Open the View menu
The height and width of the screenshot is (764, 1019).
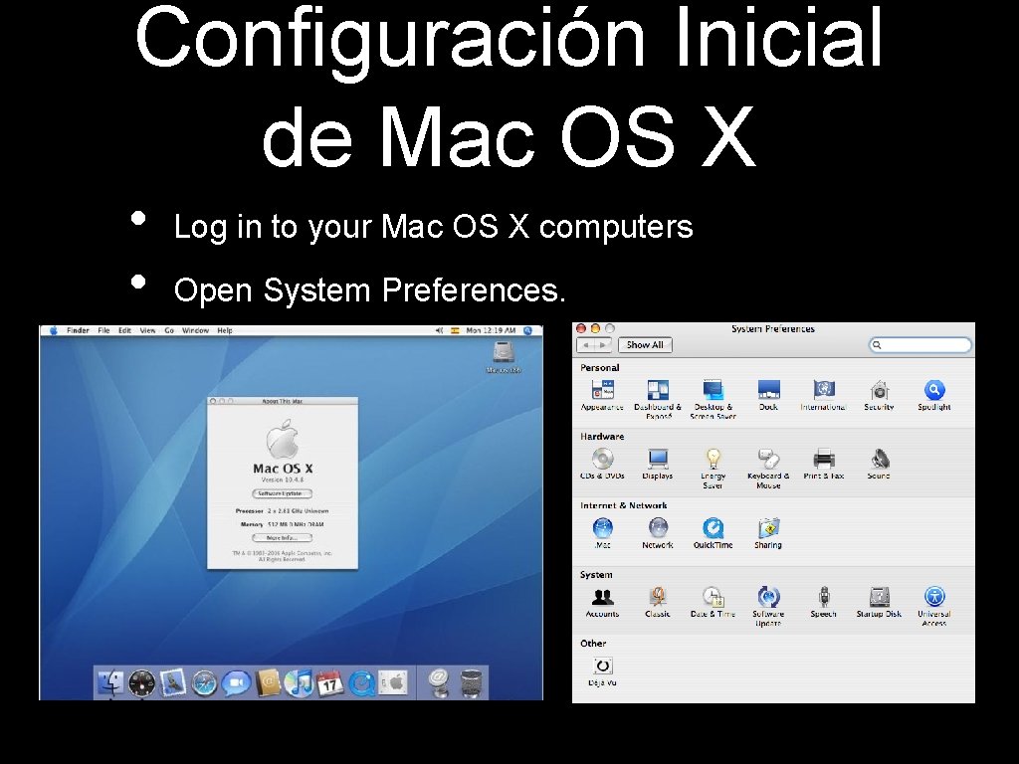tap(147, 330)
